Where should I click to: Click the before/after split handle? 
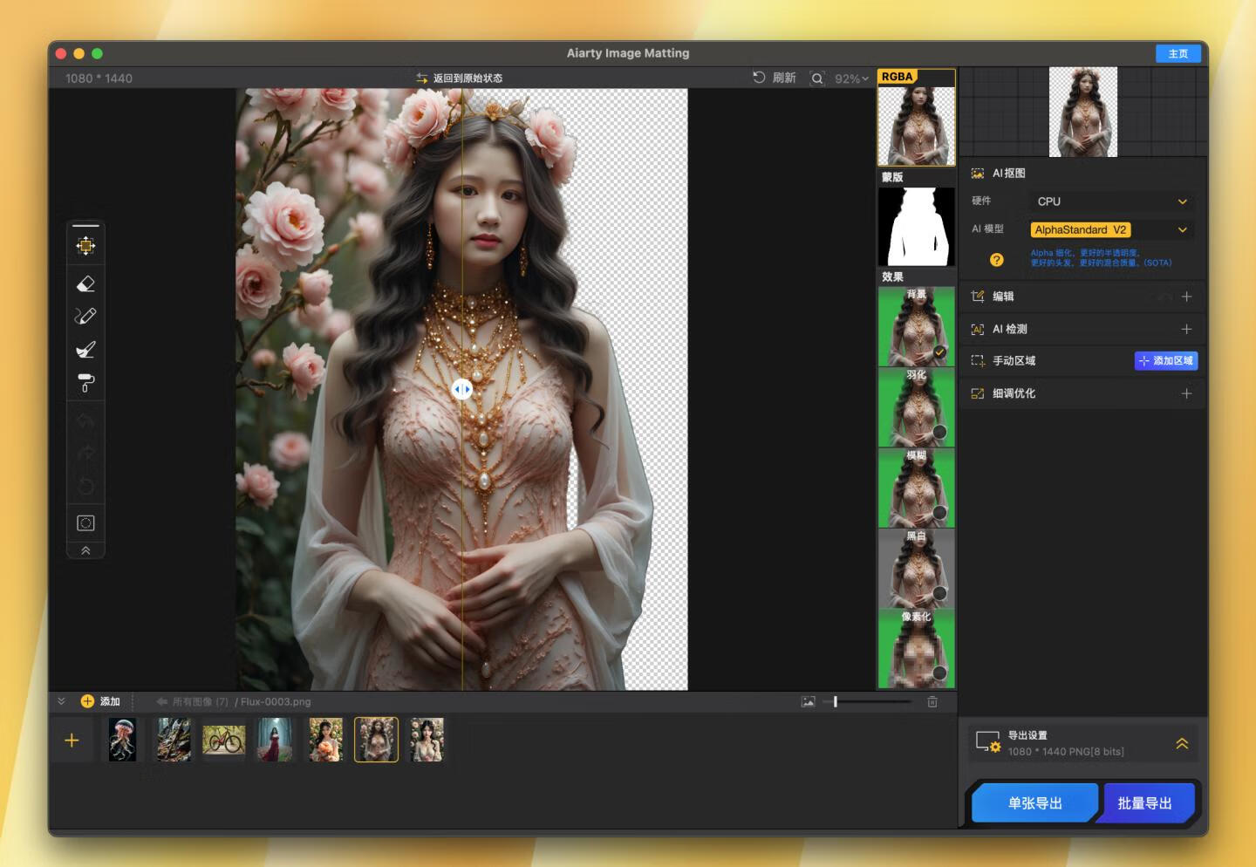coord(462,389)
